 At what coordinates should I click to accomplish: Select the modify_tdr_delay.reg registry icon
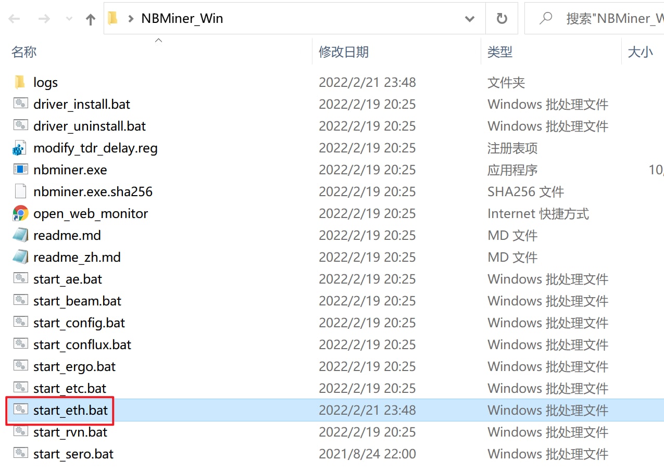(x=20, y=148)
